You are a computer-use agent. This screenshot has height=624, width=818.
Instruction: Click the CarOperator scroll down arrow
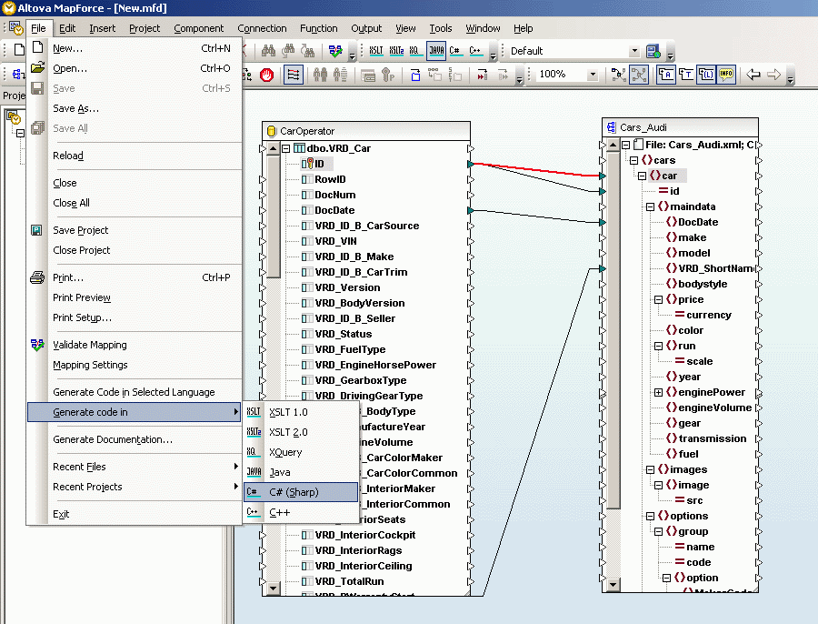point(273,589)
